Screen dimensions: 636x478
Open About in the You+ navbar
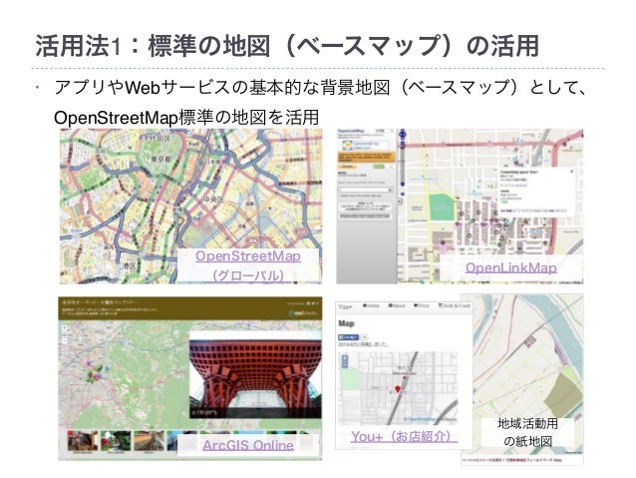click(397, 305)
